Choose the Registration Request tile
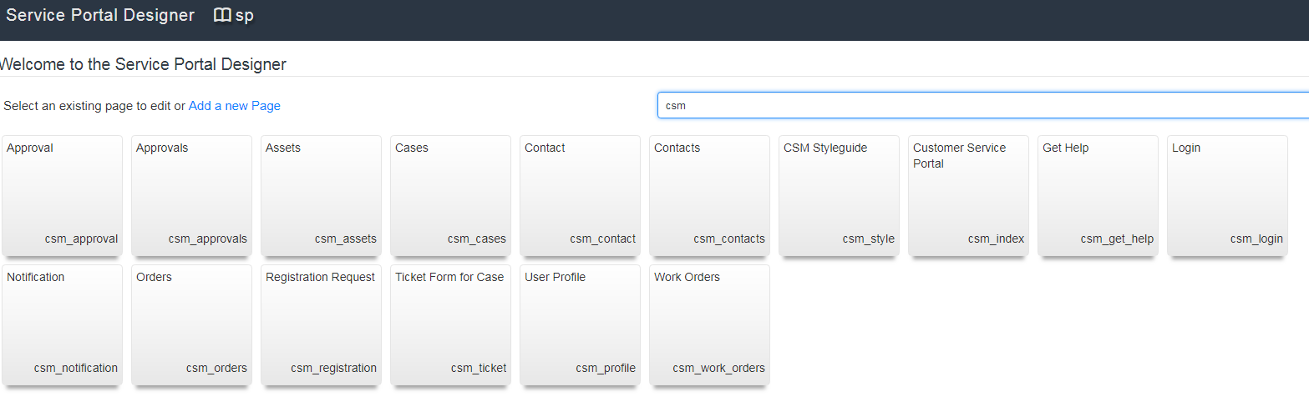The image size is (1309, 417). [322, 325]
